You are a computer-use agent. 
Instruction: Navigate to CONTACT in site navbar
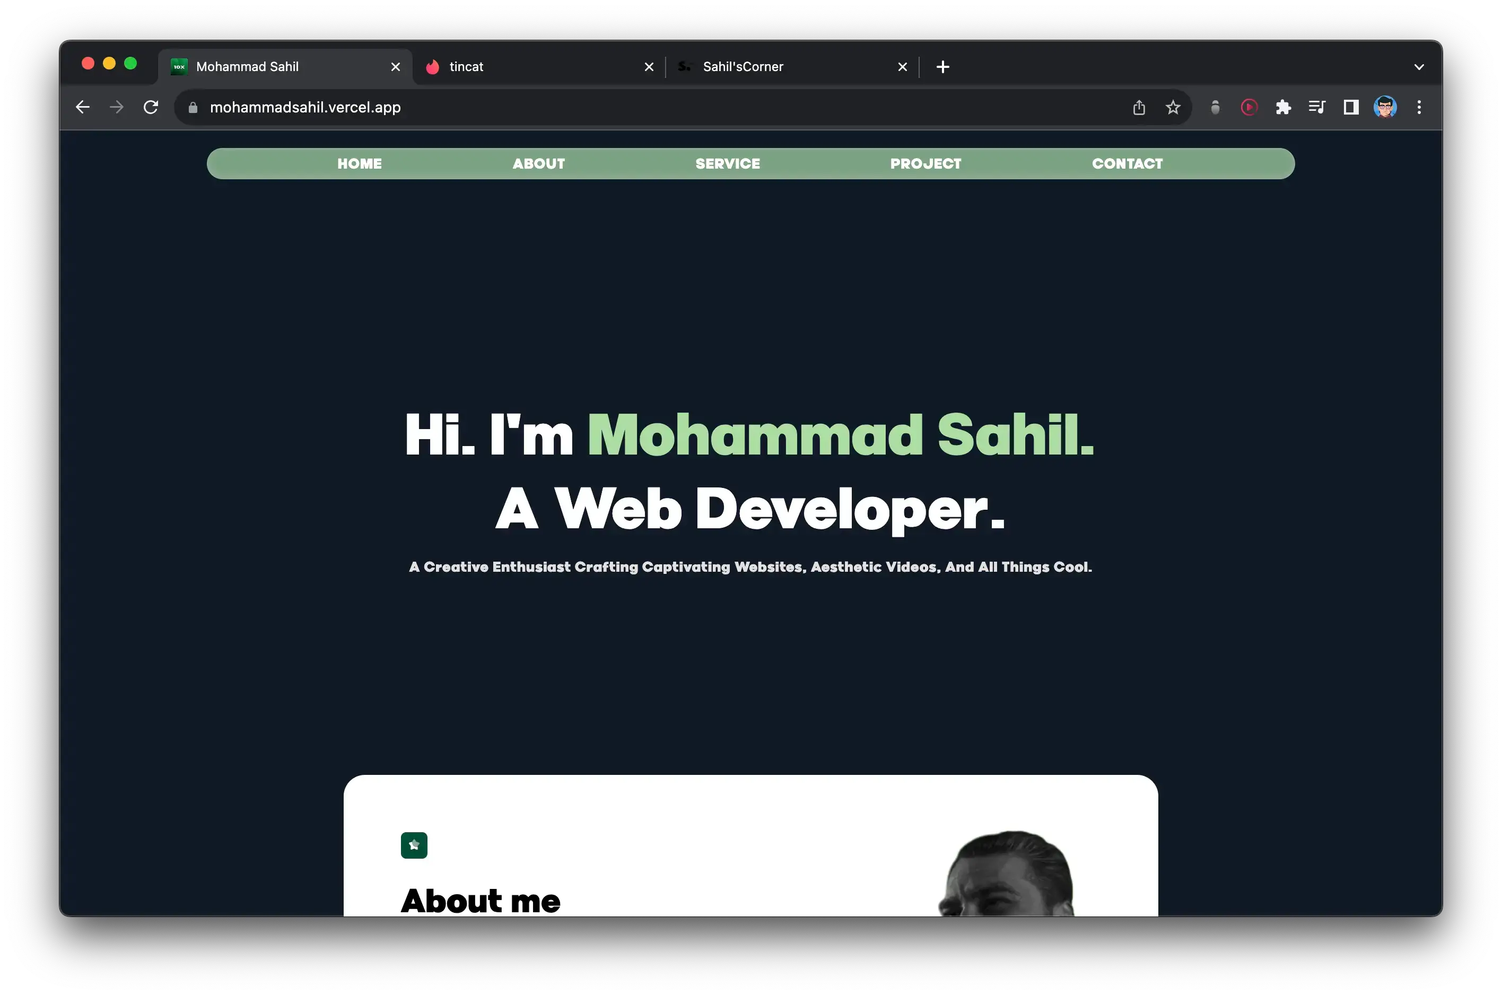click(x=1128, y=164)
